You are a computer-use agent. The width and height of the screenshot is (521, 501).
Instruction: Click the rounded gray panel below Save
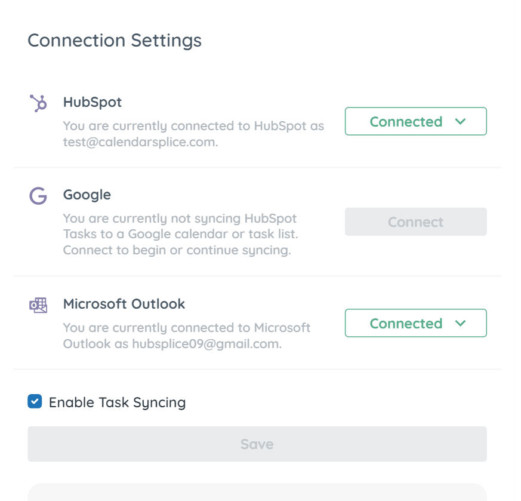(257, 492)
